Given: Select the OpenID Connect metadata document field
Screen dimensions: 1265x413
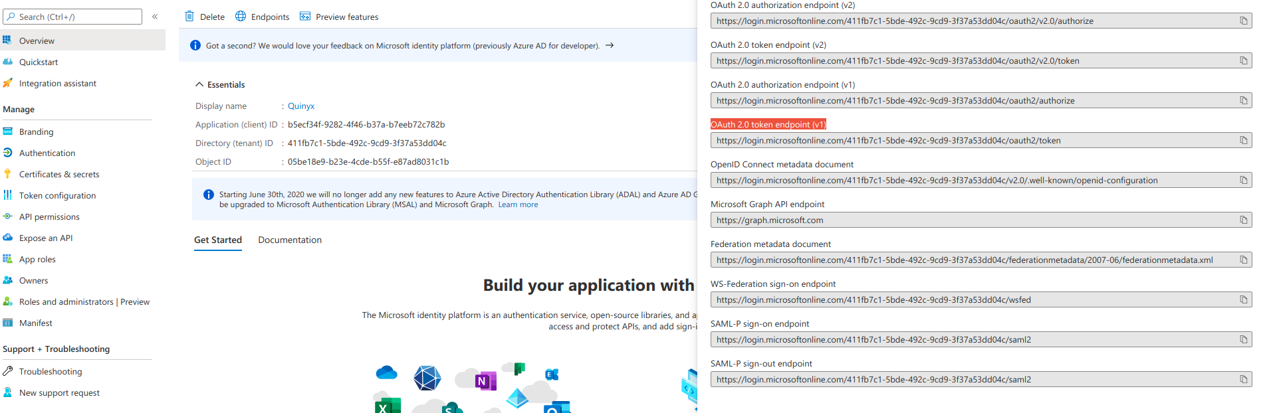Looking at the screenshot, I should tap(981, 181).
